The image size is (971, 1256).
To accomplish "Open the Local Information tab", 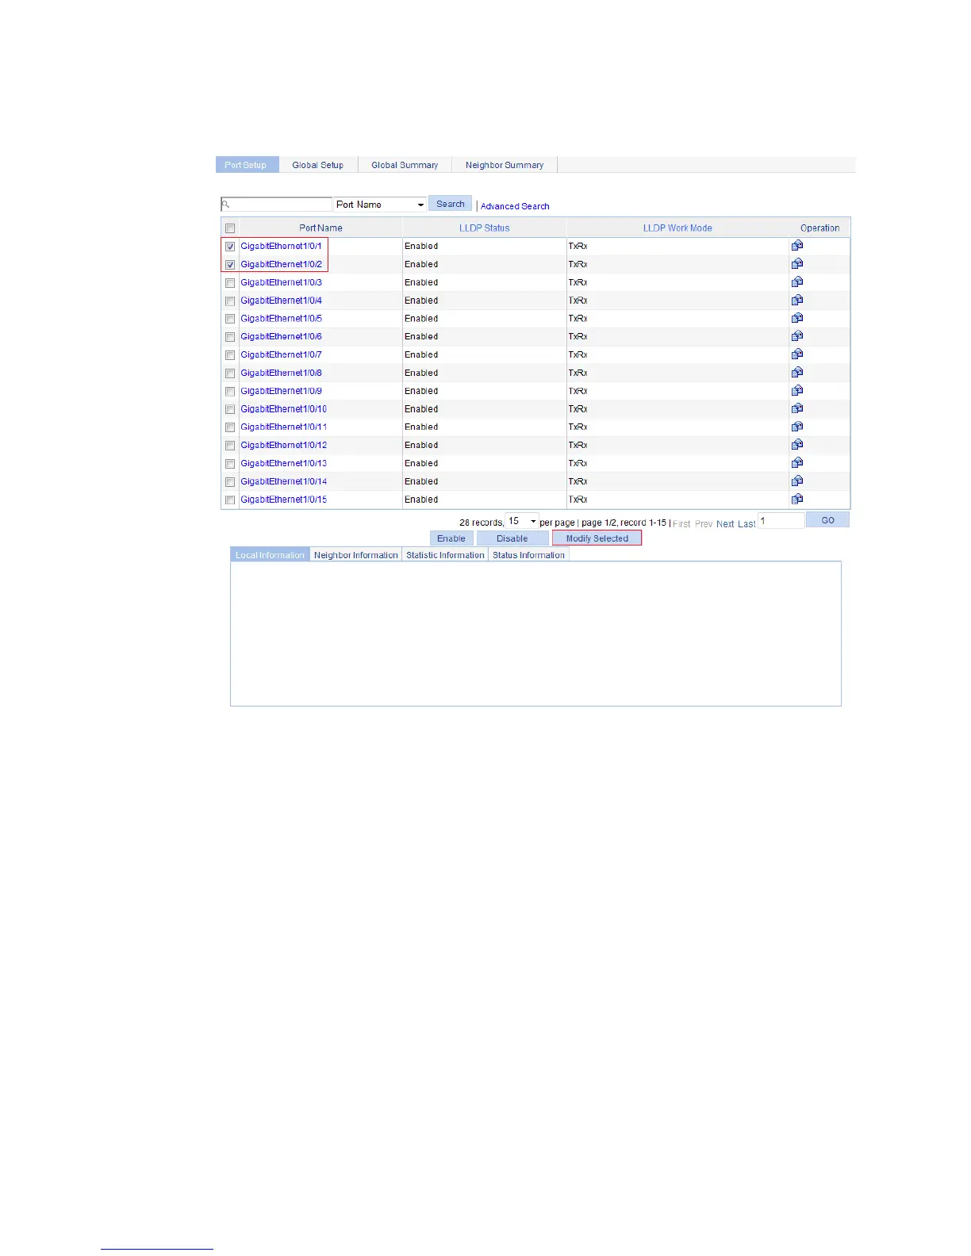I will point(270,555).
